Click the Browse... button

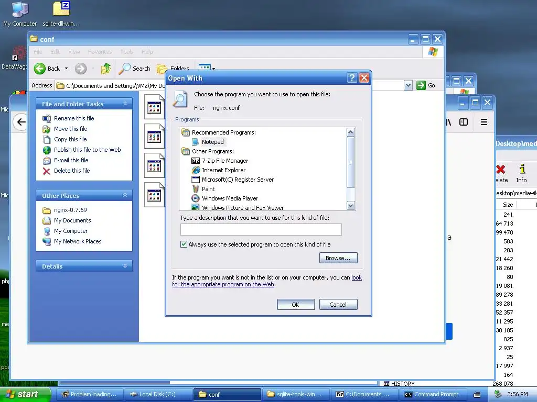coord(338,258)
